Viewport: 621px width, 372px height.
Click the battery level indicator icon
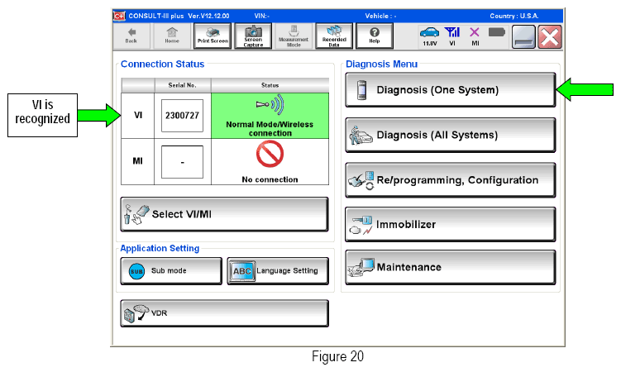(x=497, y=32)
